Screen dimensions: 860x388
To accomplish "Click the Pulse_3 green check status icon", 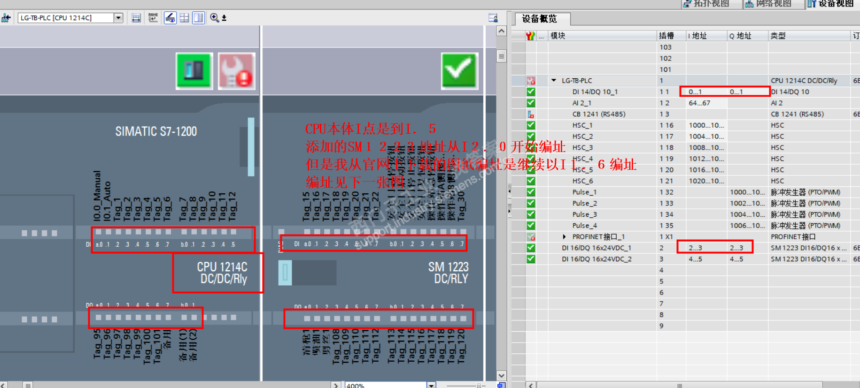I will coord(531,214).
